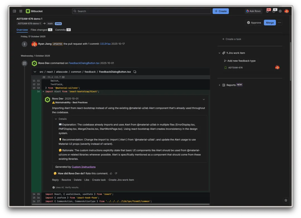301x218 pixels.
Task: Click the Uses AI info icon
Action: point(54,187)
